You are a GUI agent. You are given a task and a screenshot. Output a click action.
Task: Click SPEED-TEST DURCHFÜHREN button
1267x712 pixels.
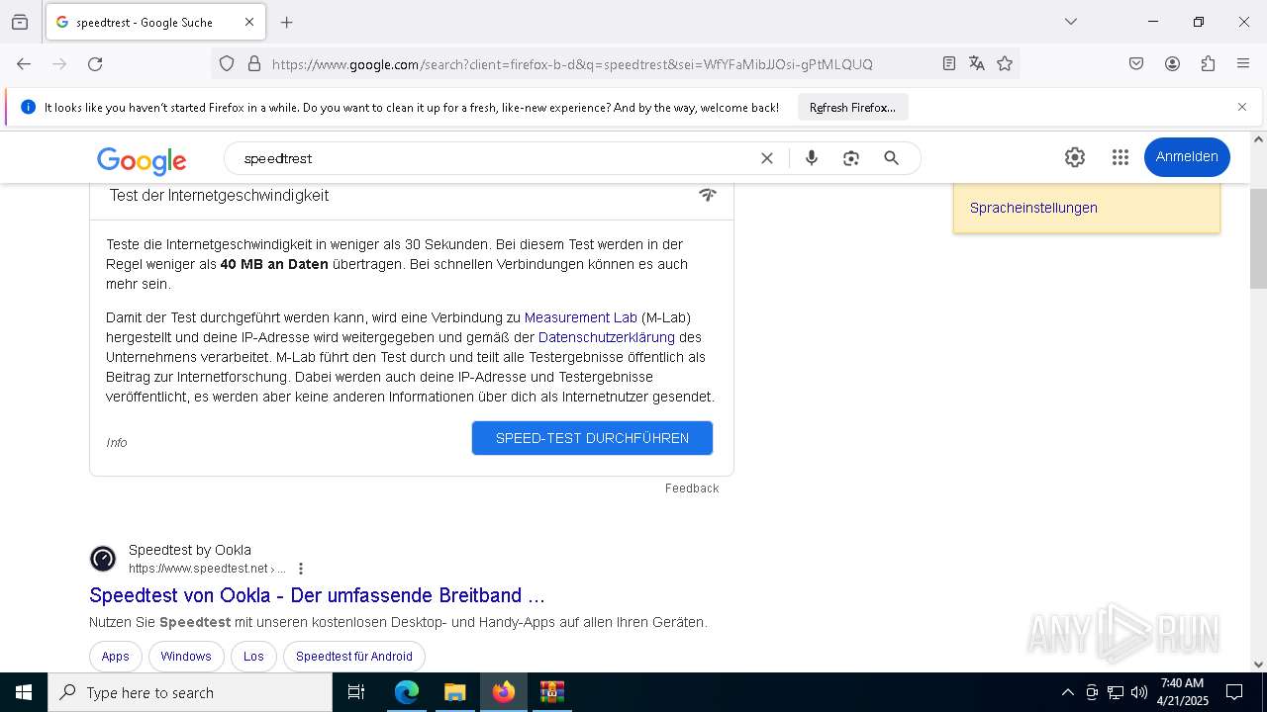[x=592, y=438]
